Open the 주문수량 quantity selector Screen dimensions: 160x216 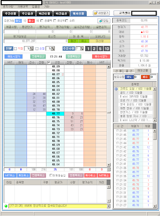(82, 49)
